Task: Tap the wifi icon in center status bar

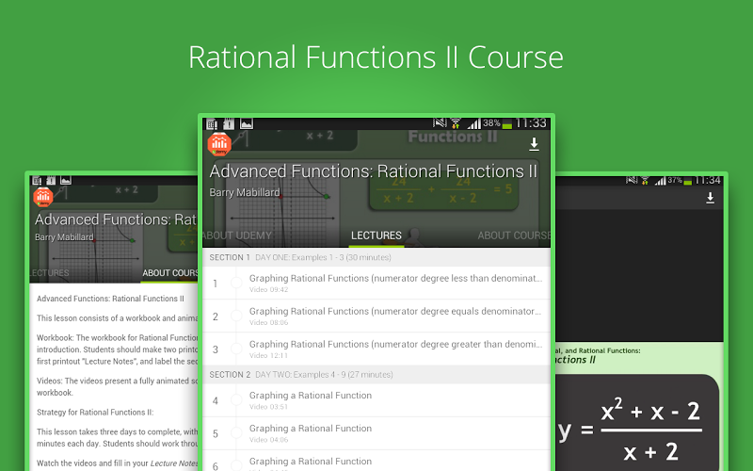Action: [x=456, y=123]
